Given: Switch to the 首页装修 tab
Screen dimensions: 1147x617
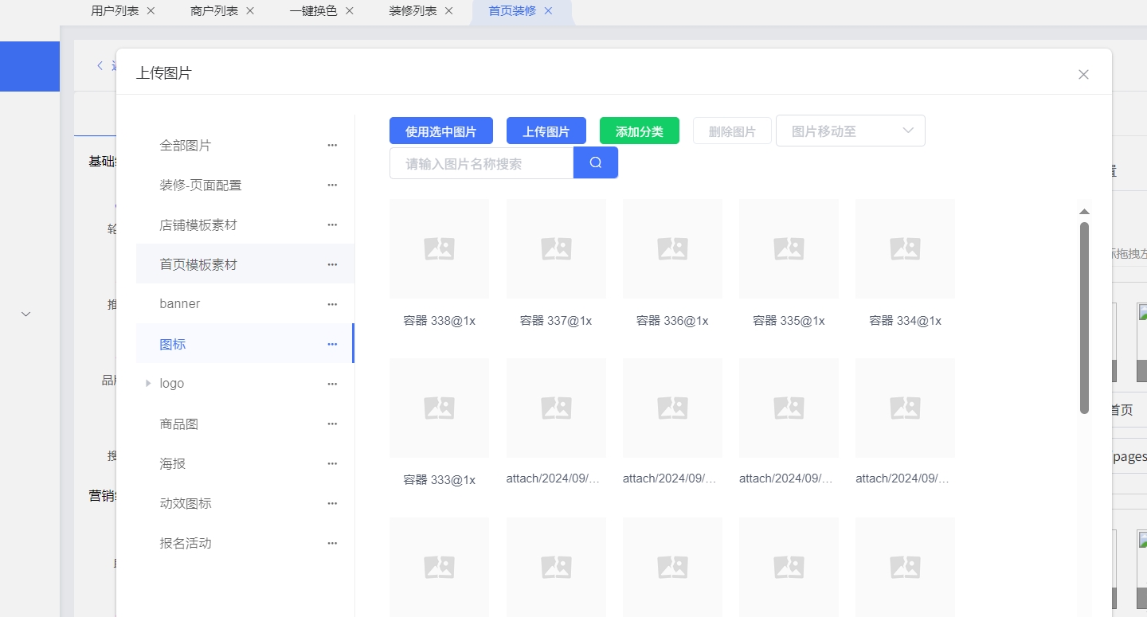Looking at the screenshot, I should (512, 11).
